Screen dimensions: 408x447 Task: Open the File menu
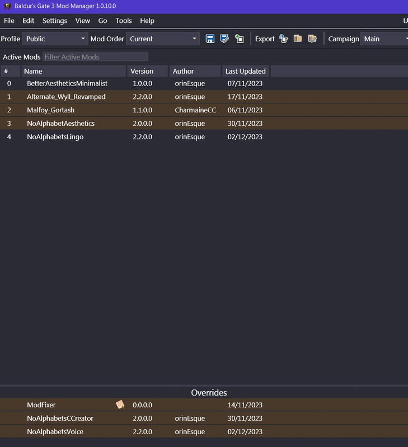9,21
